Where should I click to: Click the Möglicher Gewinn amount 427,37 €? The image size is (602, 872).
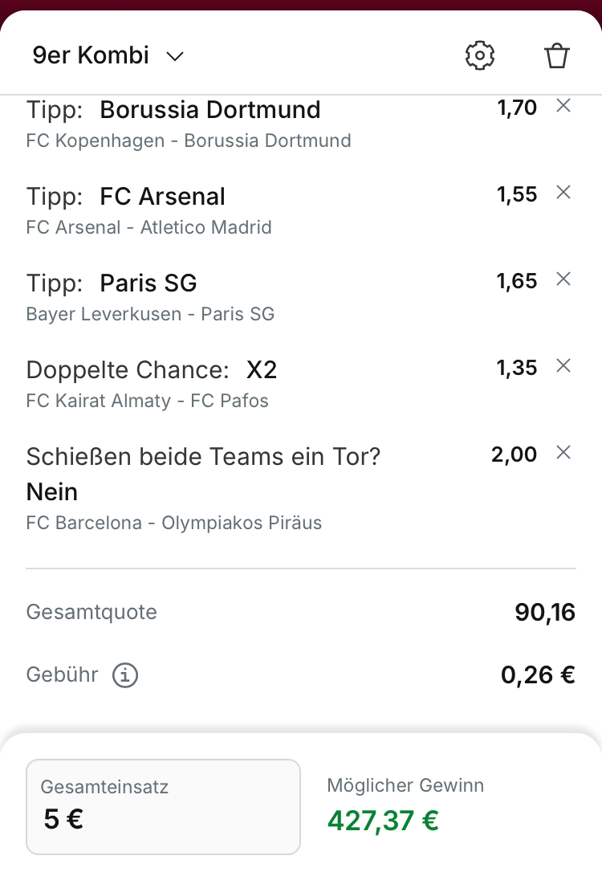(383, 821)
